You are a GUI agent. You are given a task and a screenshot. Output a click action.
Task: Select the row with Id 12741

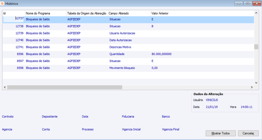click(128, 47)
